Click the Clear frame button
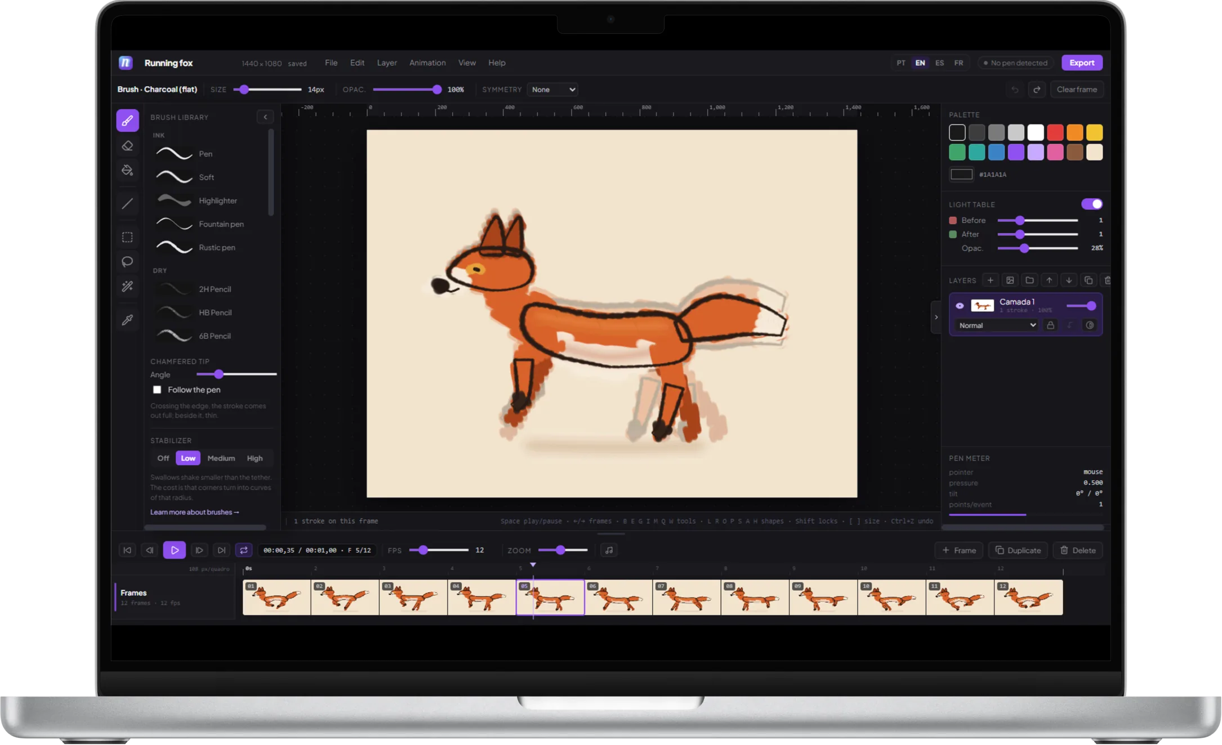This screenshot has height=745, width=1222. click(x=1077, y=90)
